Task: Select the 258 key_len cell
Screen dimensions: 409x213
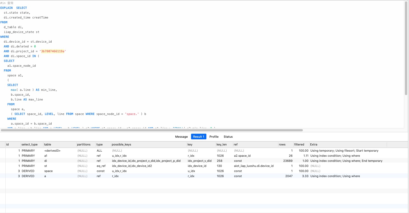Action: (x=220, y=161)
